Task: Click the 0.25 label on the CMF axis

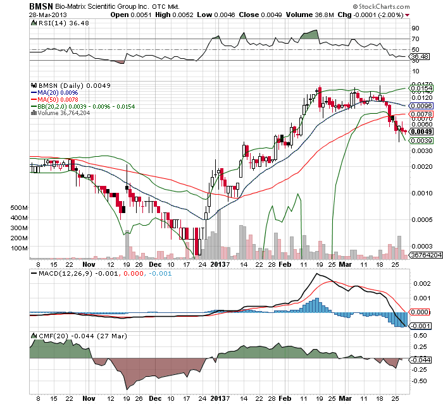Action: 420,346
